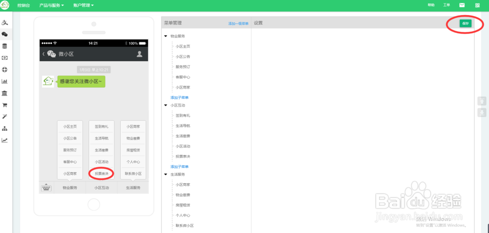Viewport: 489px width, 233px height.
Task: Tap 房屋租赁 in the phone preview popup menu
Action: coord(133,150)
